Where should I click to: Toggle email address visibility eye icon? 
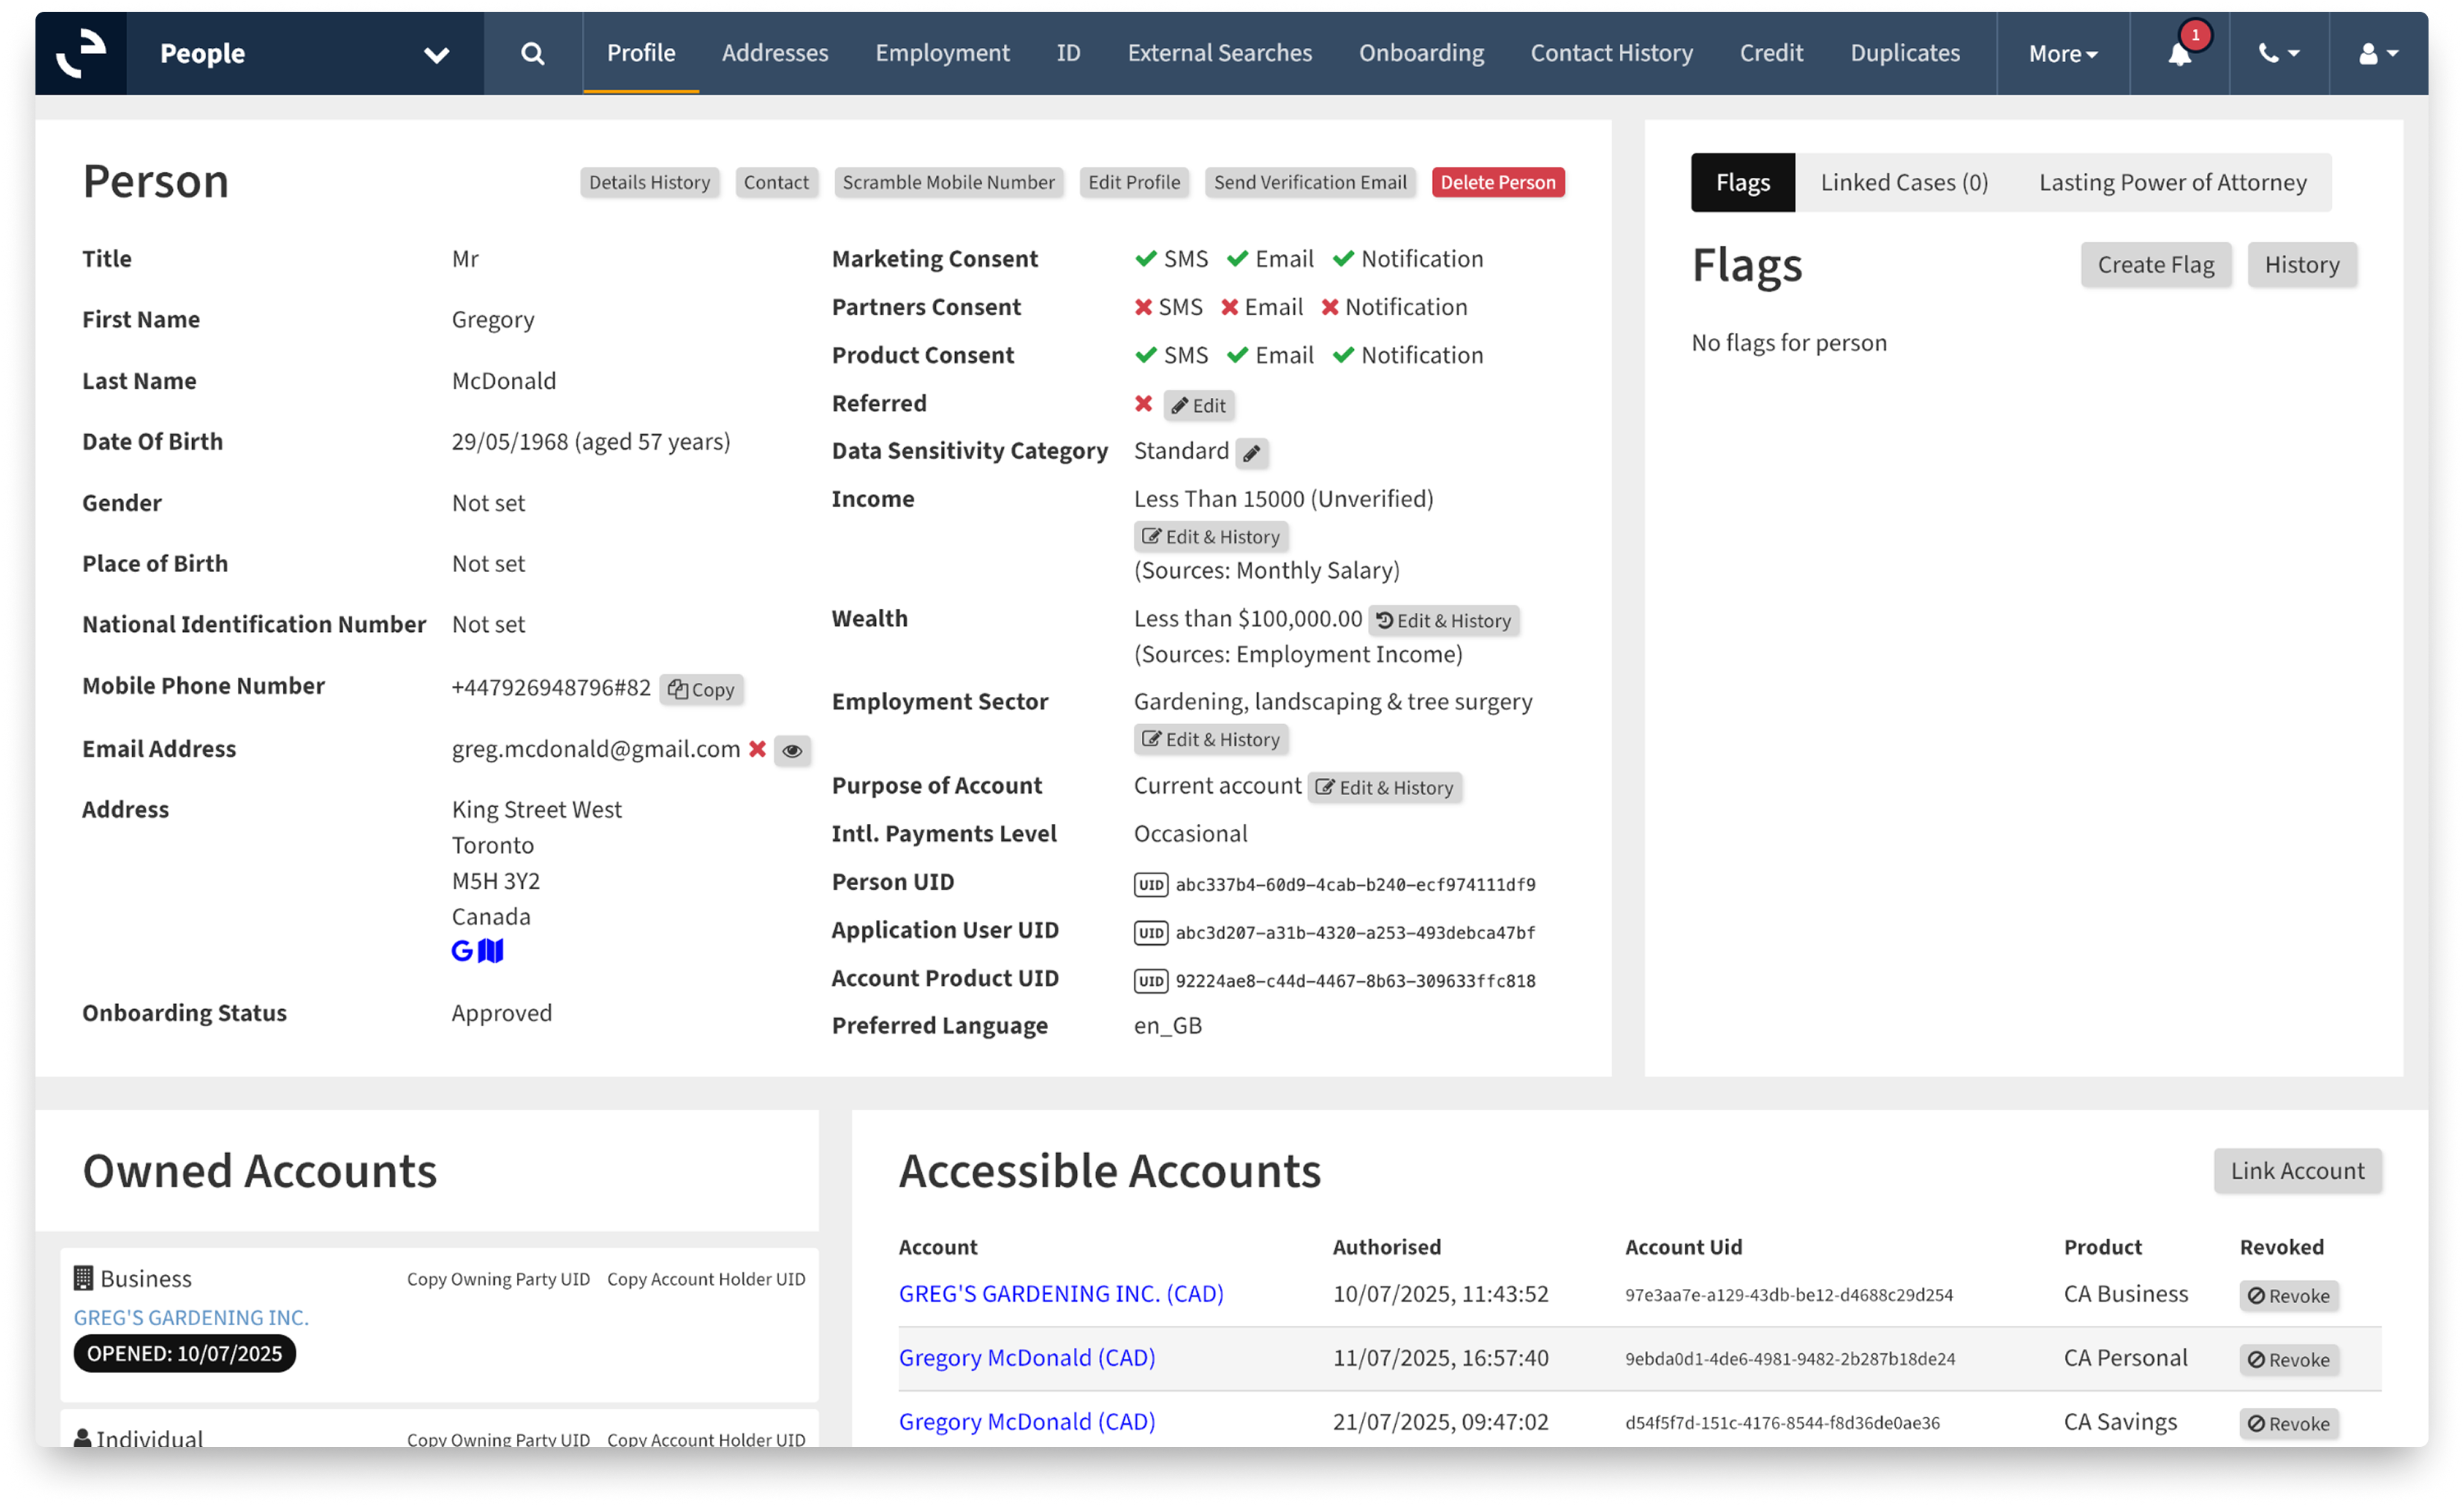click(792, 751)
